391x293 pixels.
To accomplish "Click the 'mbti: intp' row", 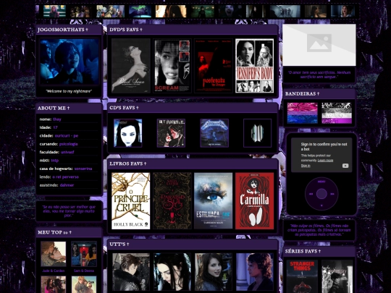I will 68,161.
